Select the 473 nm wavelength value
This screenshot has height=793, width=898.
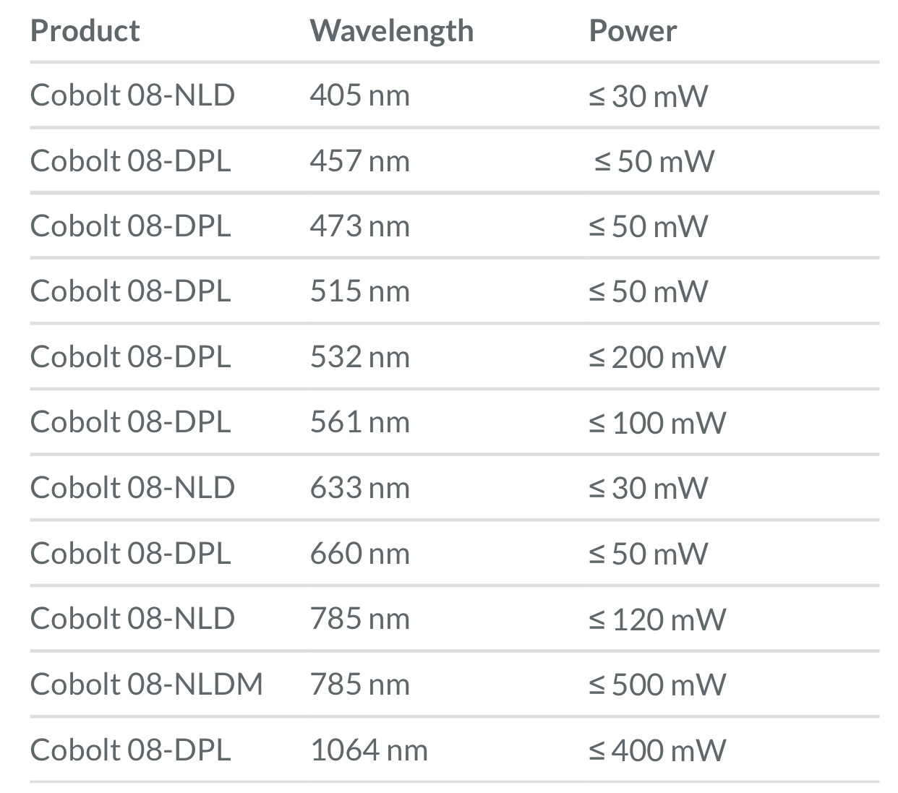tap(359, 226)
